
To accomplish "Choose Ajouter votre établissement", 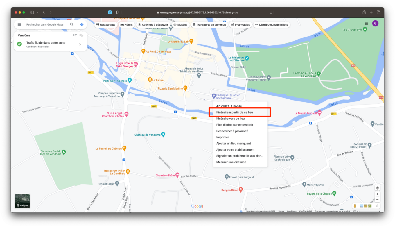I will 240,150.
